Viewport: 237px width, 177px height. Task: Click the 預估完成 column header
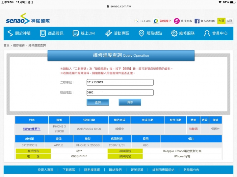(119, 120)
